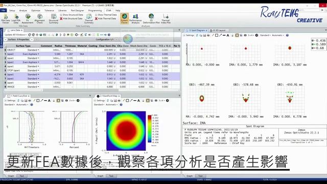Go to next surface properties arrow
This screenshot has width=327, height=184.
coord(36,39)
